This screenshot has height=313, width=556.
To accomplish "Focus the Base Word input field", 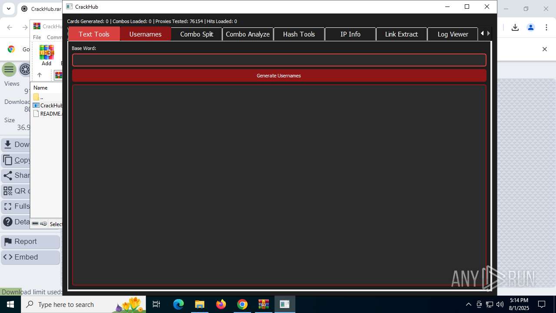I will (x=279, y=60).
